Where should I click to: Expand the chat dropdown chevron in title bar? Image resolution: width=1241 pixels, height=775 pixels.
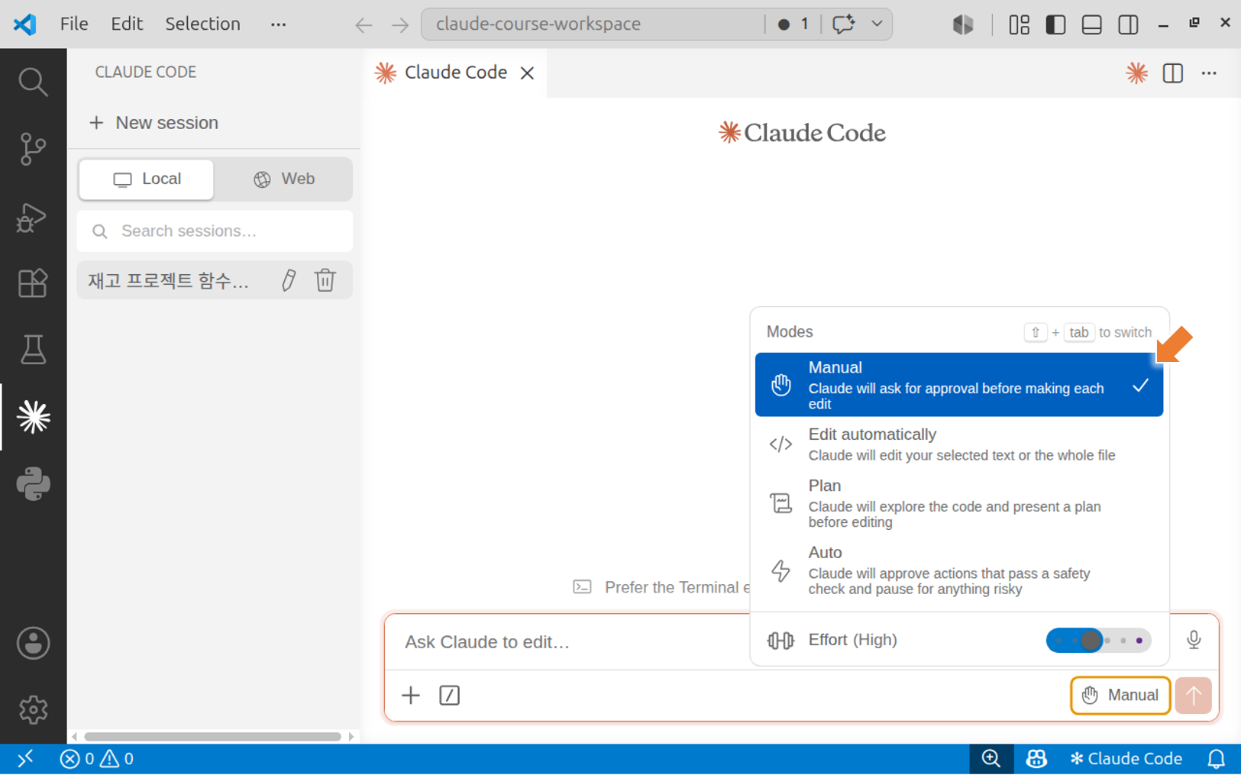877,24
